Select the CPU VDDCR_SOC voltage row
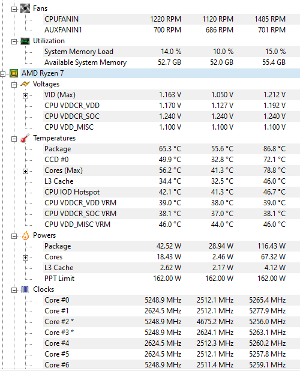Screen dimensions: 300x371 pyautogui.click(x=172, y=116)
